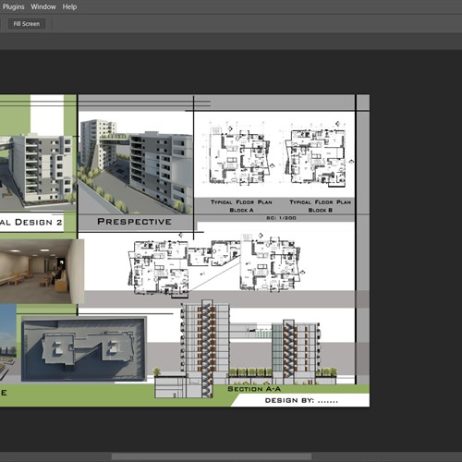Select the PRESPECTIVE title text
Screen dimensions: 462x462
(134, 222)
